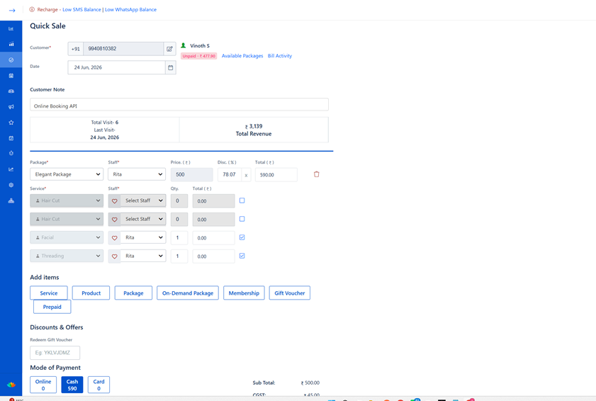Open the megaphone marketing sidebar icon
596x401 pixels.
pos(11,107)
